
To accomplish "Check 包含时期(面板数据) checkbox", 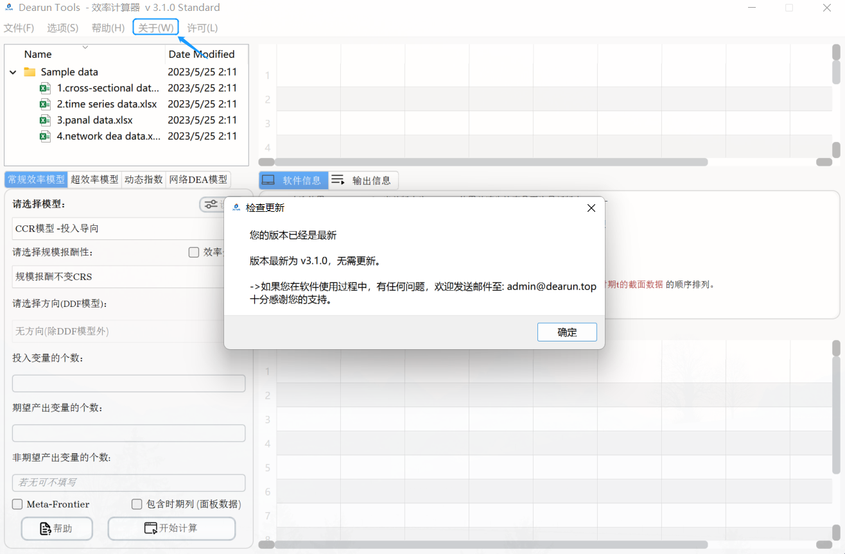I will pos(137,504).
